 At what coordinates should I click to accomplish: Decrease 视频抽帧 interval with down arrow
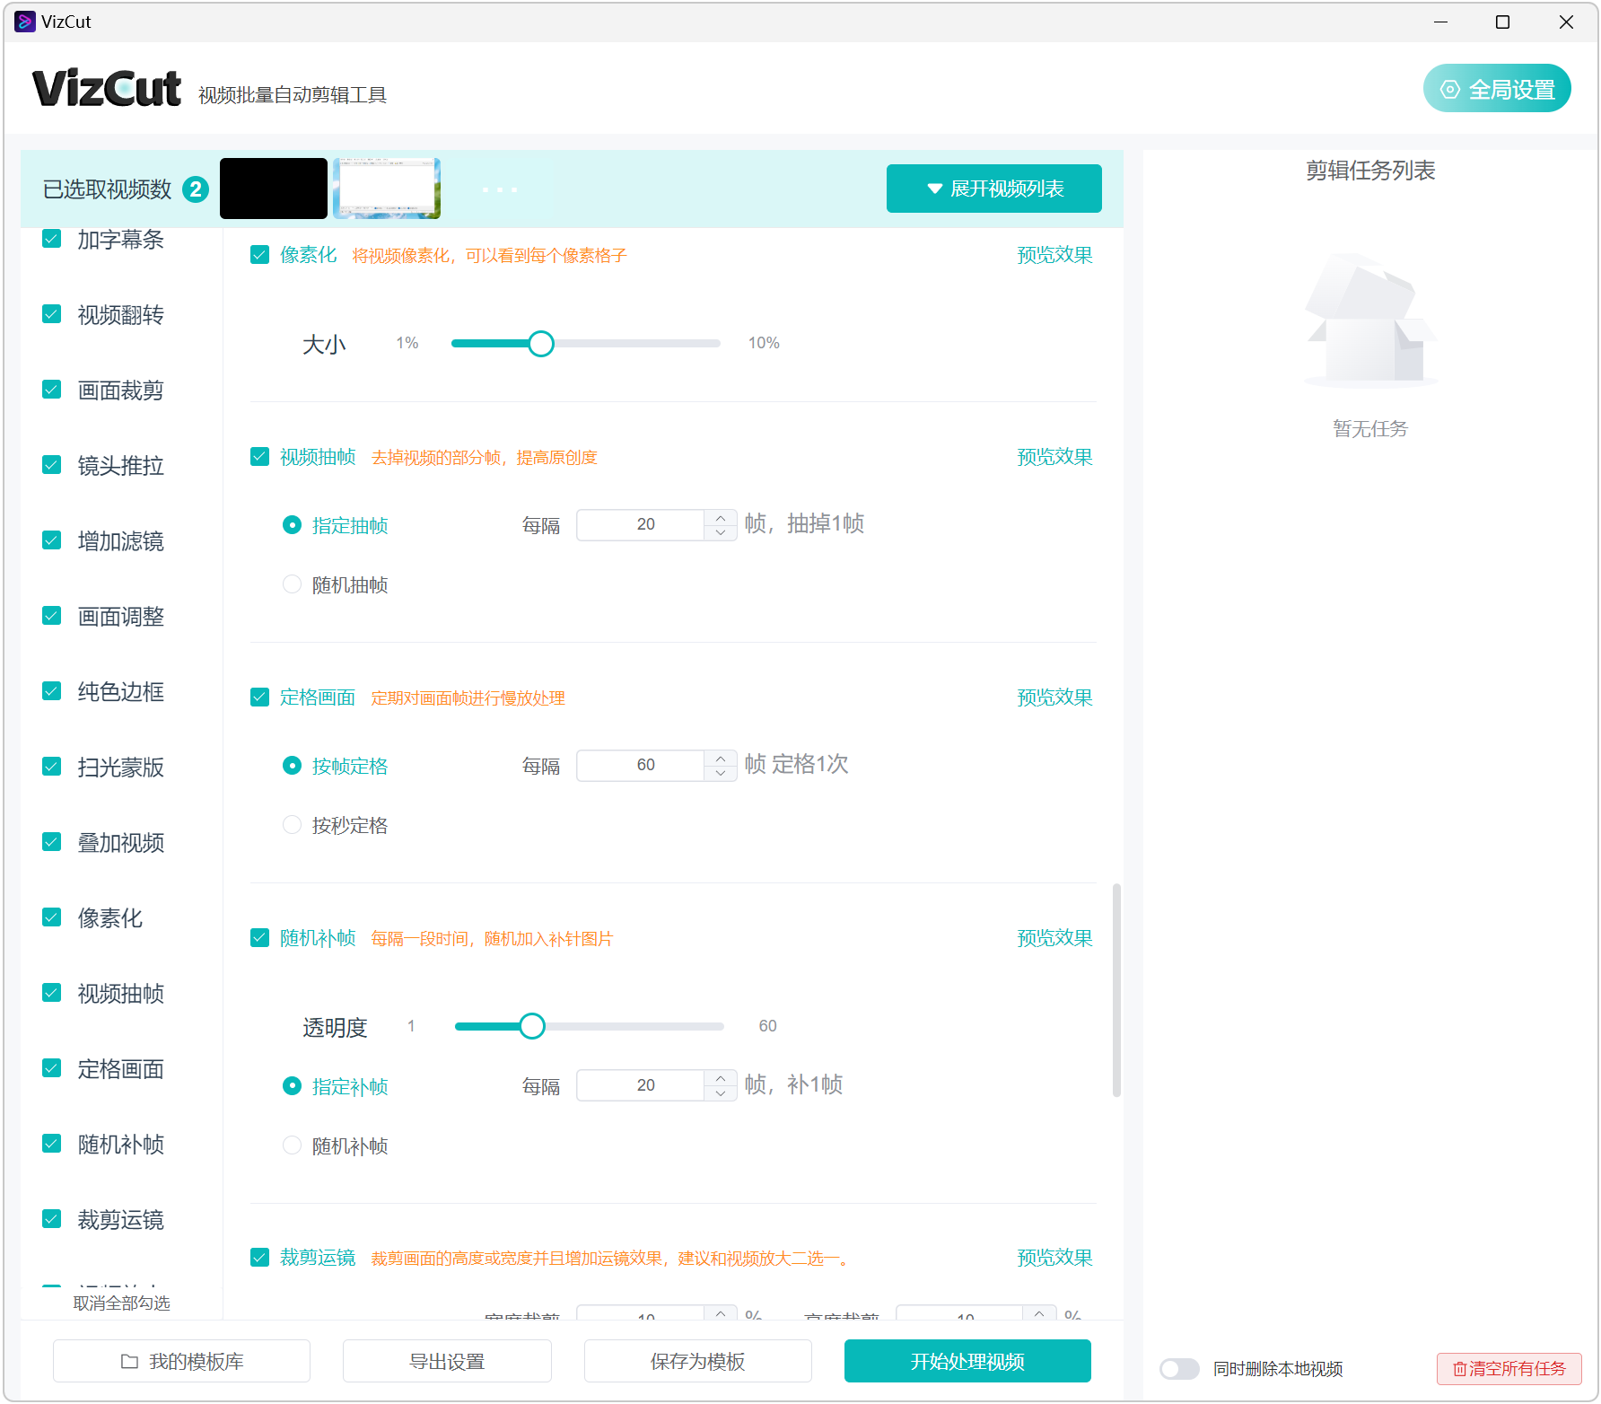pos(721,532)
